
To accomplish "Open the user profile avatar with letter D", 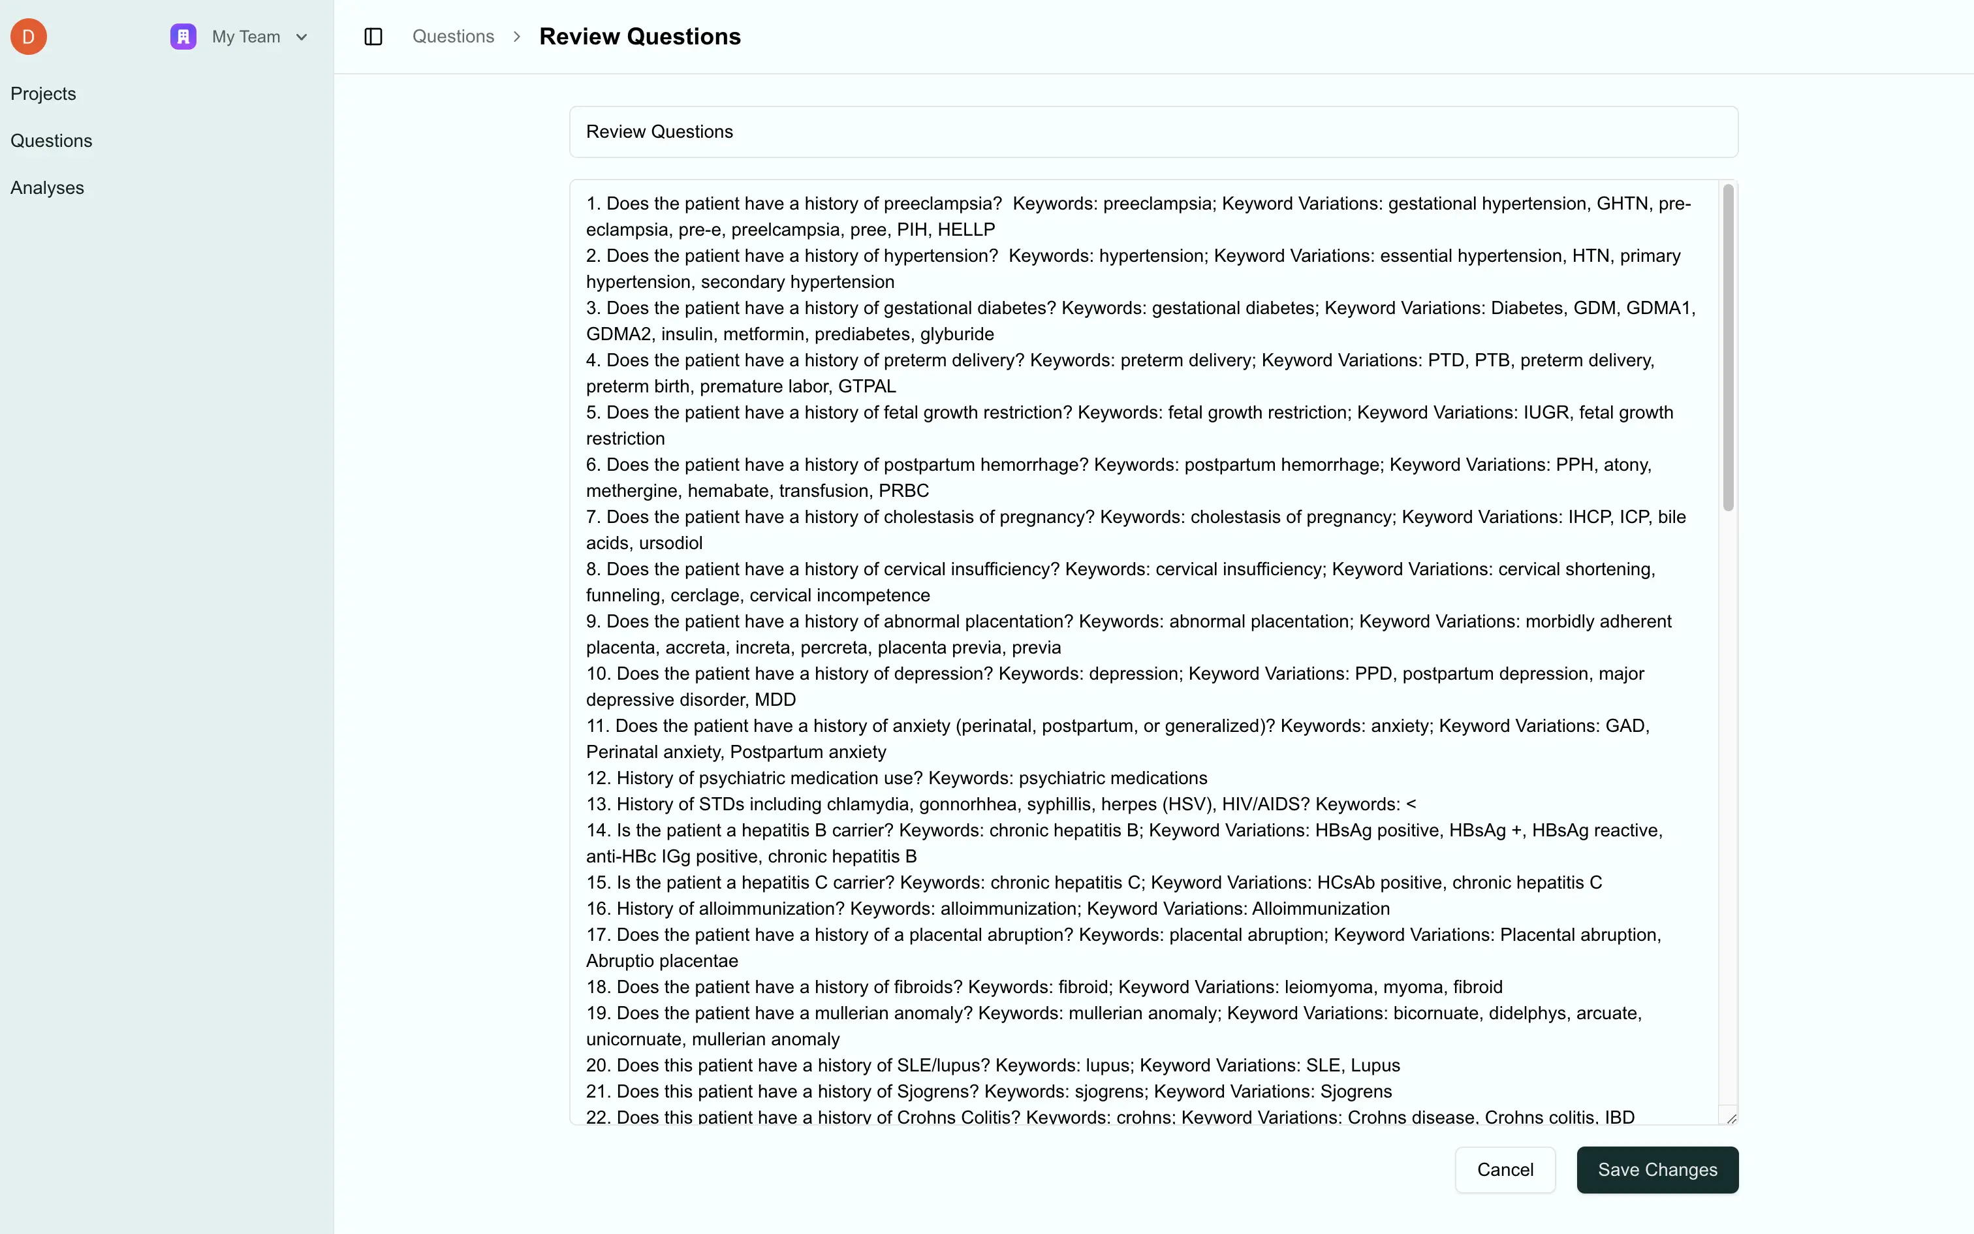I will point(27,36).
